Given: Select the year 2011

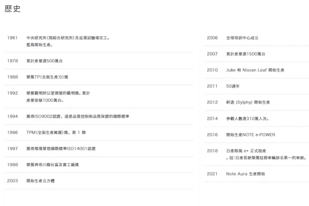Looking at the screenshot, I should tap(212, 86).
